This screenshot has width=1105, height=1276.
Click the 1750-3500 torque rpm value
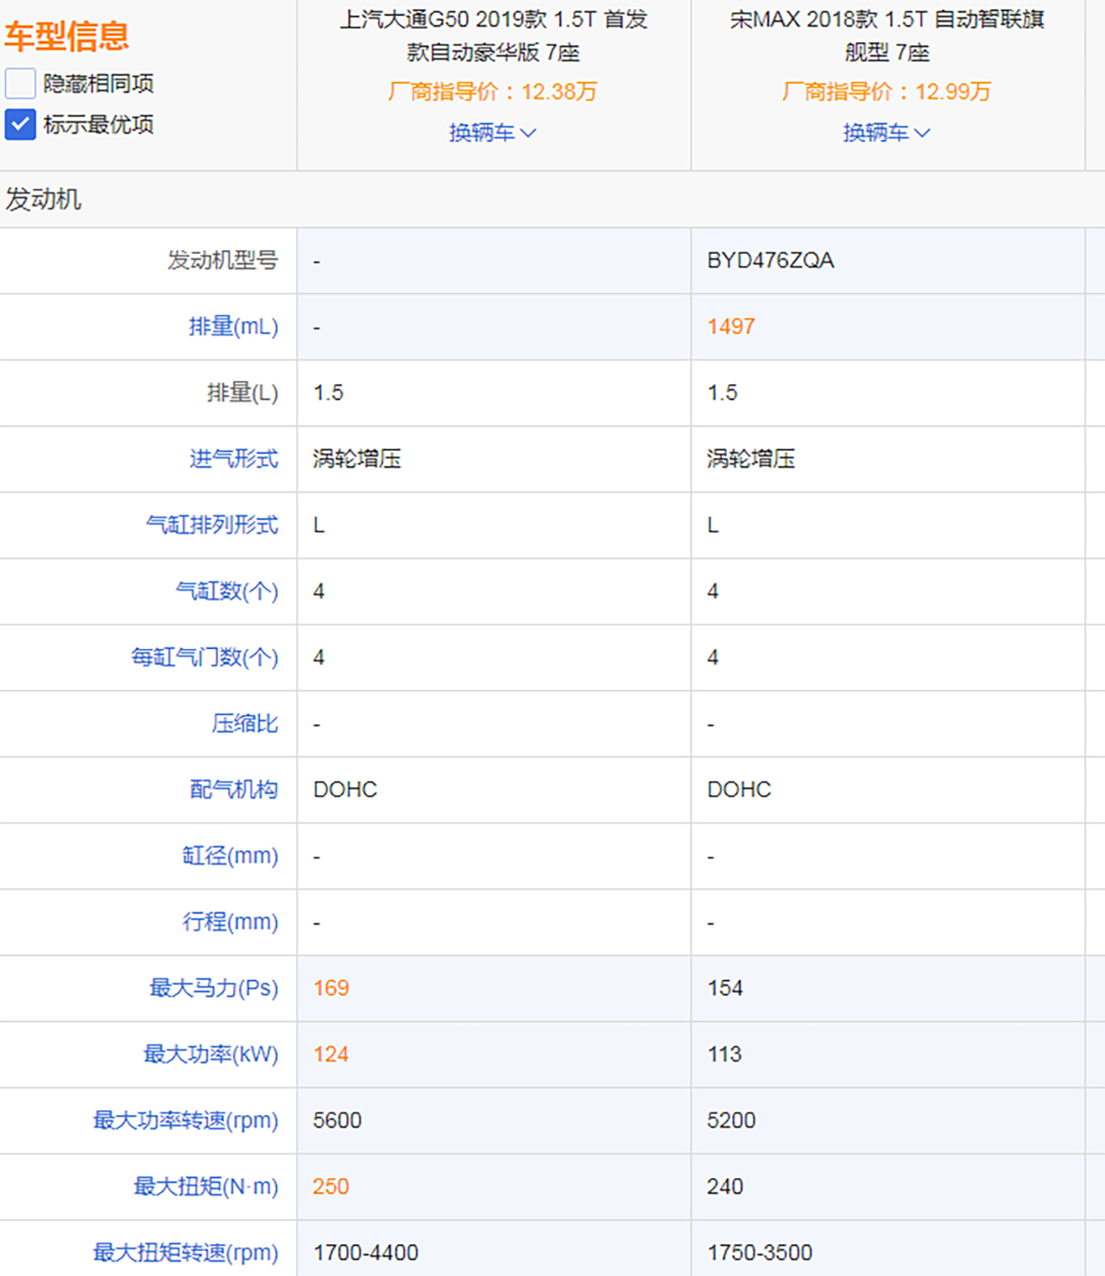759,1253
